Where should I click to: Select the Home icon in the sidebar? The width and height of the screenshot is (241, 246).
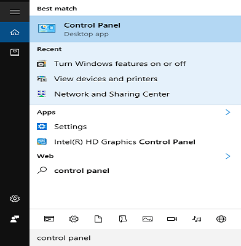tap(15, 33)
